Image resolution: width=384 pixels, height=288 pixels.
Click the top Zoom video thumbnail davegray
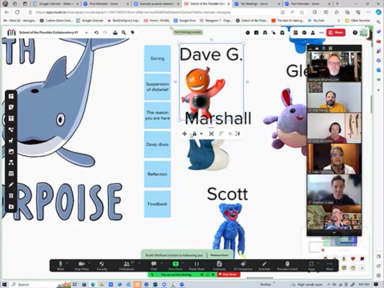334,66
